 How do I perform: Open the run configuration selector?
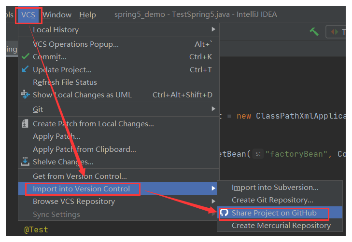[336, 32]
